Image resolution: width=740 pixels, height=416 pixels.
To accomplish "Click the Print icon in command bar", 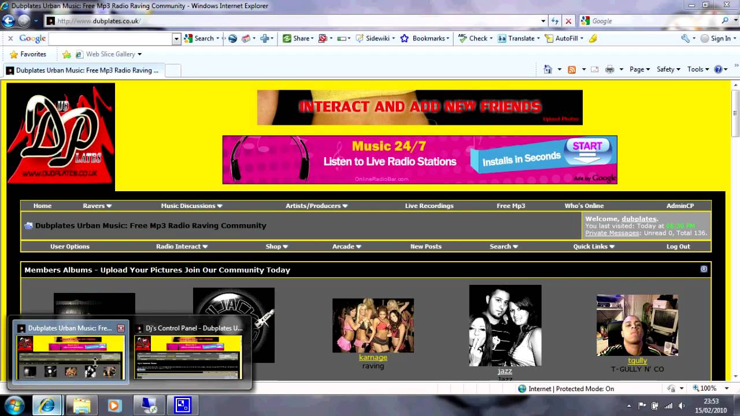I will coord(609,69).
